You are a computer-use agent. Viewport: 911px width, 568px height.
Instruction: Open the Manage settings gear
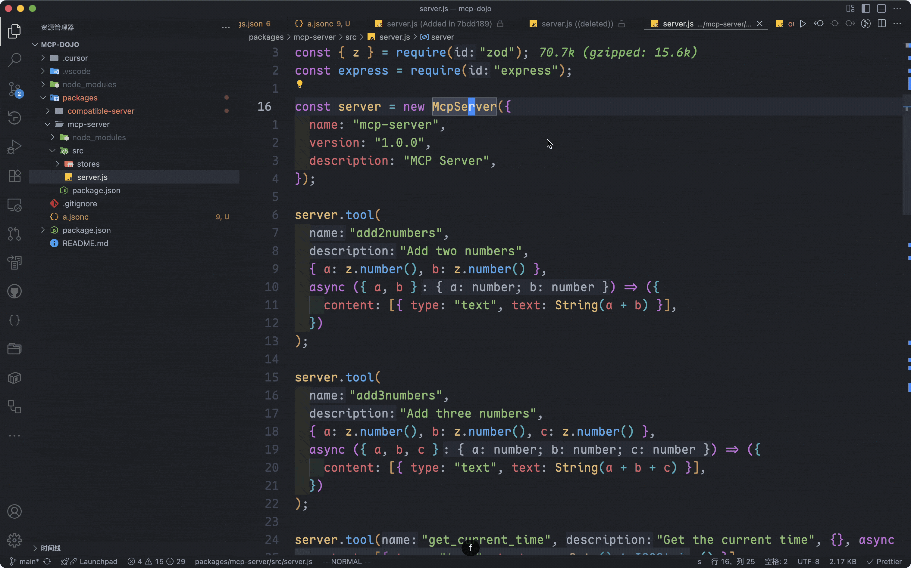click(14, 541)
